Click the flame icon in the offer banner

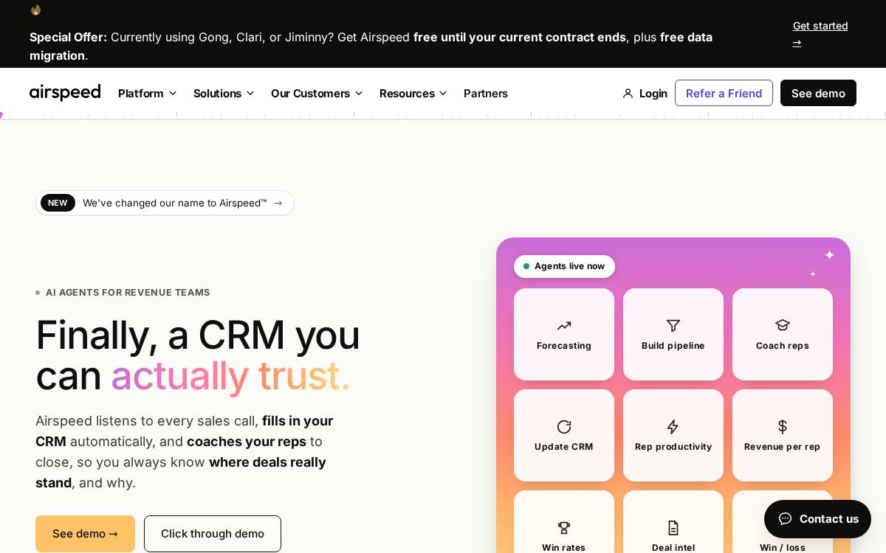(x=35, y=10)
